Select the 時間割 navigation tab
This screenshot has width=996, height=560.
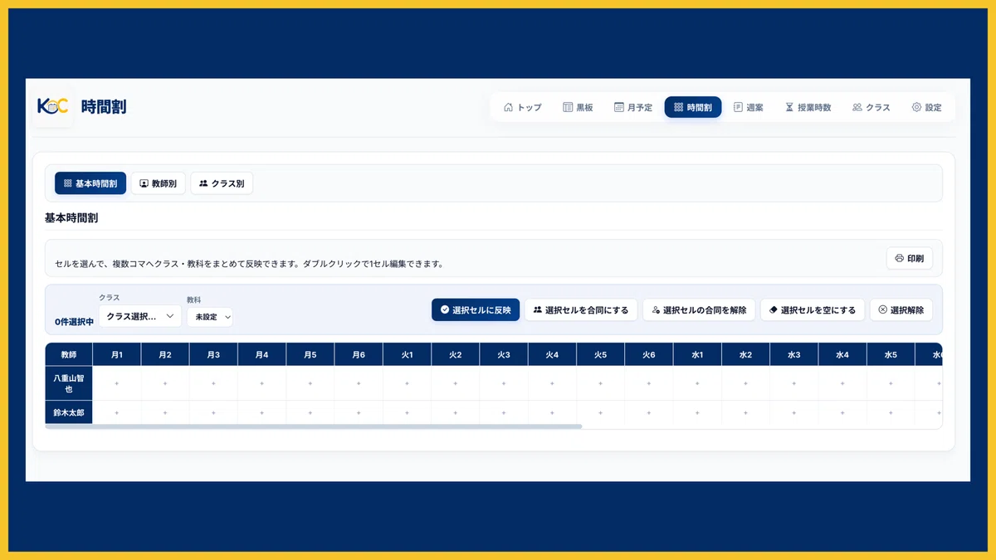[x=693, y=107]
